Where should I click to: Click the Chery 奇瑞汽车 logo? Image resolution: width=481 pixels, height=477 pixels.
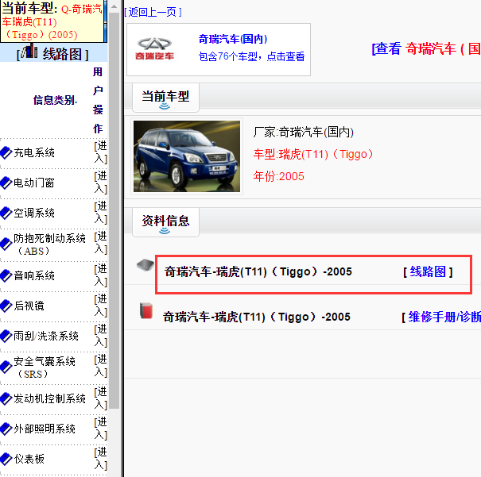(x=154, y=48)
